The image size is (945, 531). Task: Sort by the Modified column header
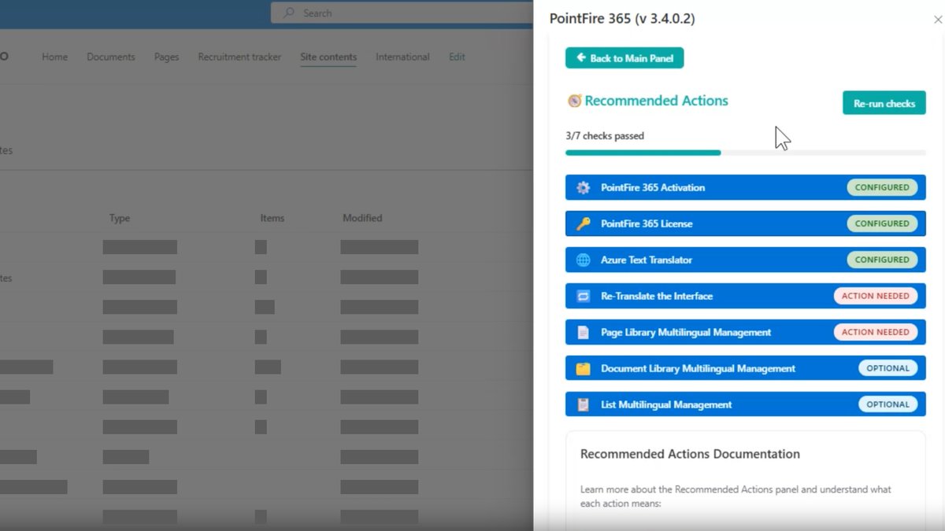pos(362,218)
